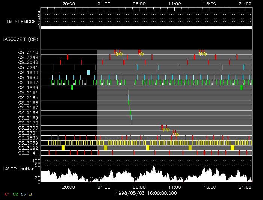
Task: Click the yellow 'fp' markers in OS_2700 row
Action: click(165, 129)
